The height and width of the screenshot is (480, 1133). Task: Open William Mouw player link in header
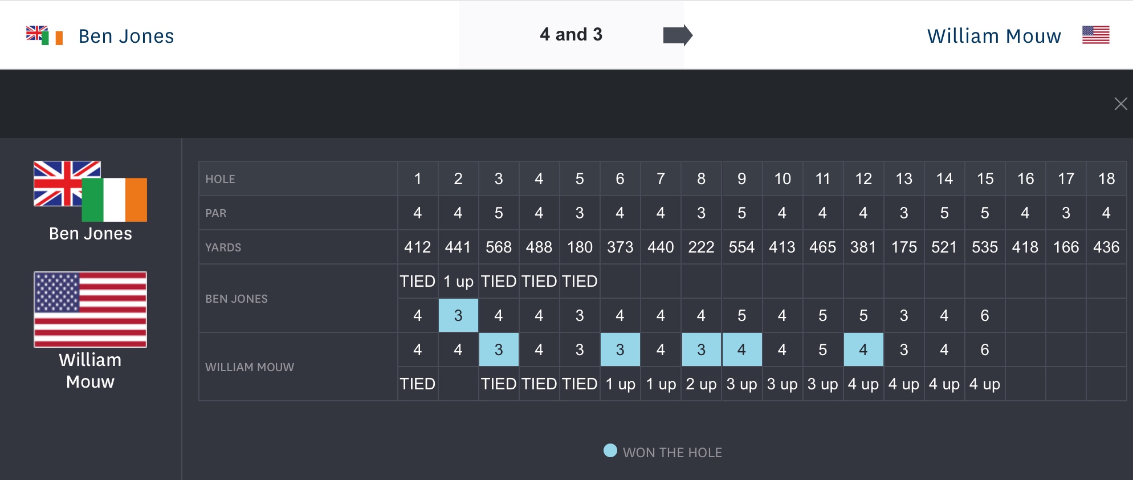[994, 36]
